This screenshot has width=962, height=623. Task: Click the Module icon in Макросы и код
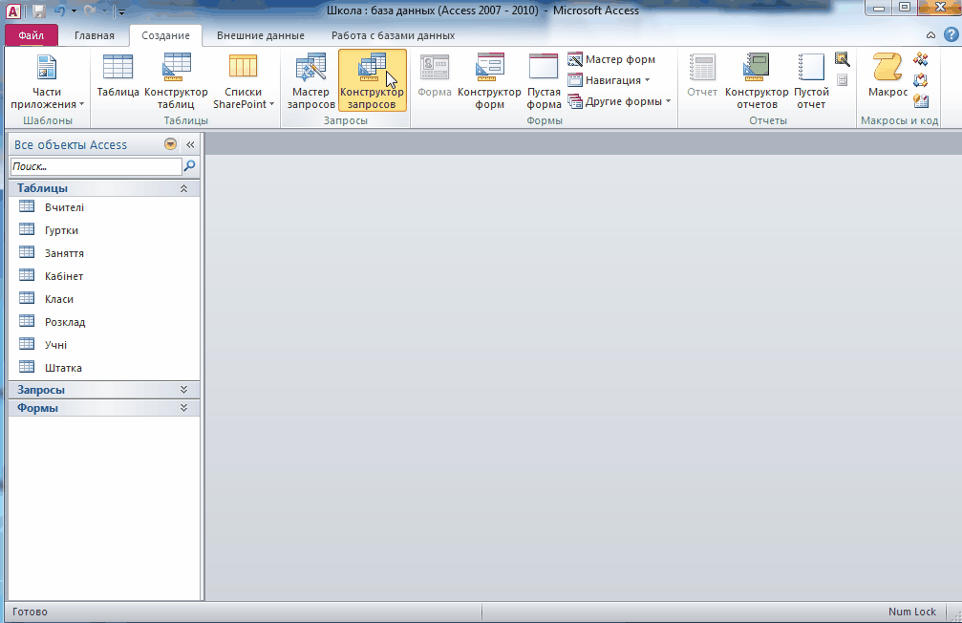point(920,59)
